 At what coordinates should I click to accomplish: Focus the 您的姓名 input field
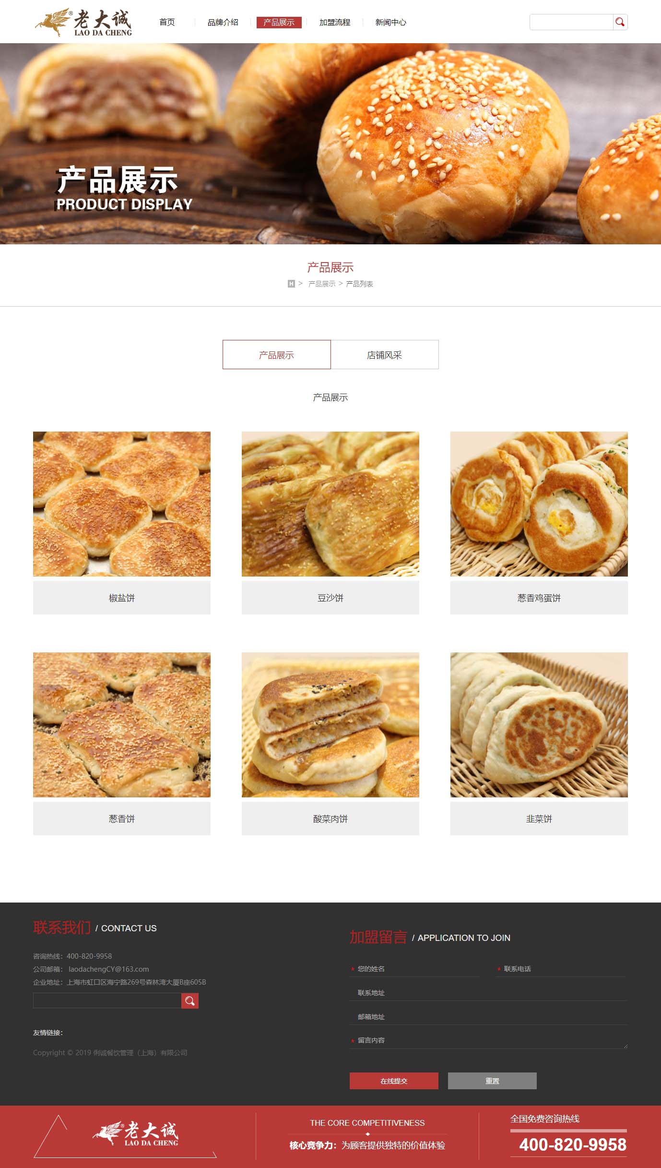pos(415,969)
